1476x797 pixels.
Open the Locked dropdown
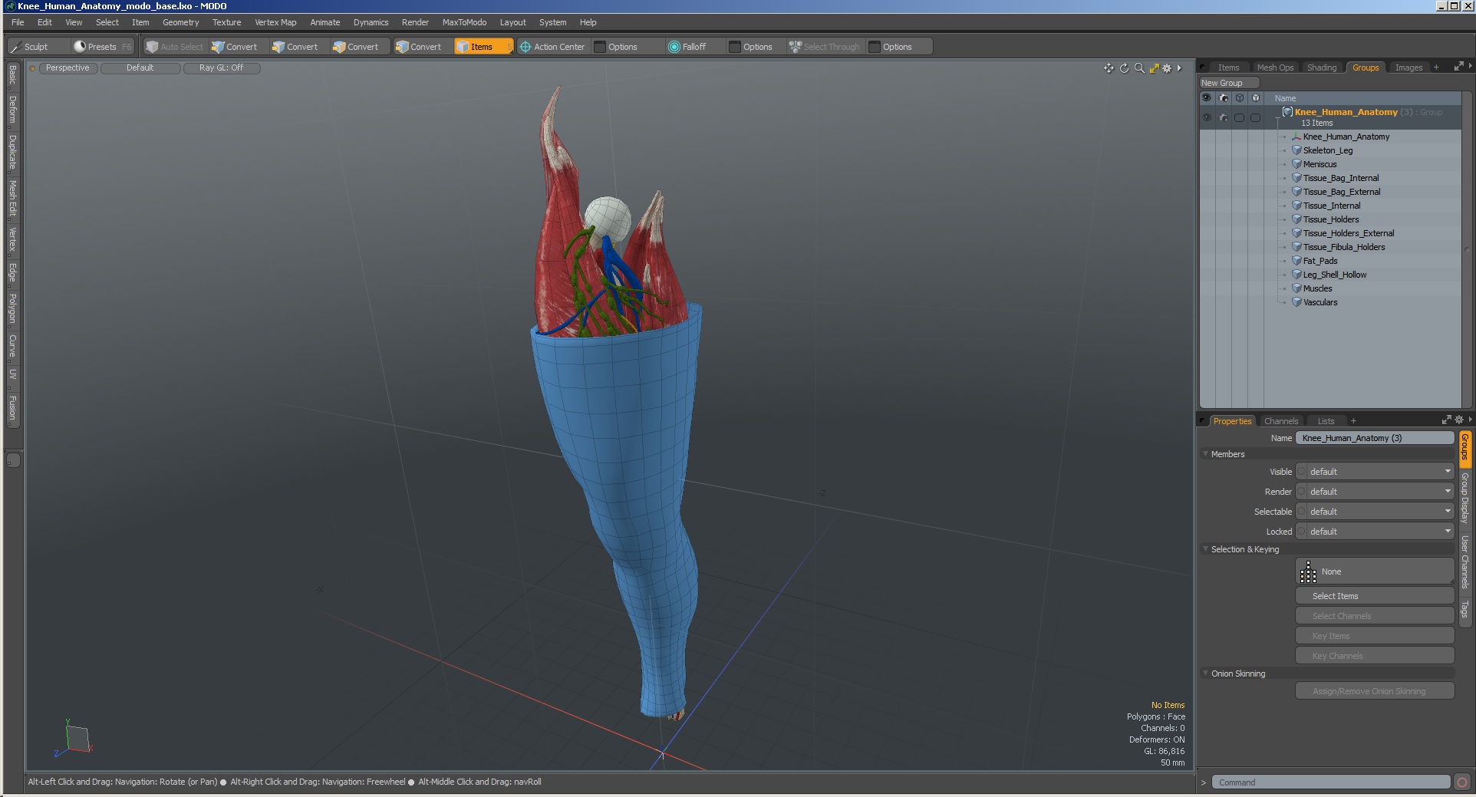coord(1380,532)
